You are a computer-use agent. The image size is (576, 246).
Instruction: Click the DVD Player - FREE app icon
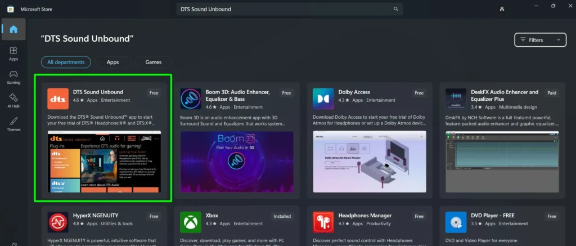(x=456, y=222)
